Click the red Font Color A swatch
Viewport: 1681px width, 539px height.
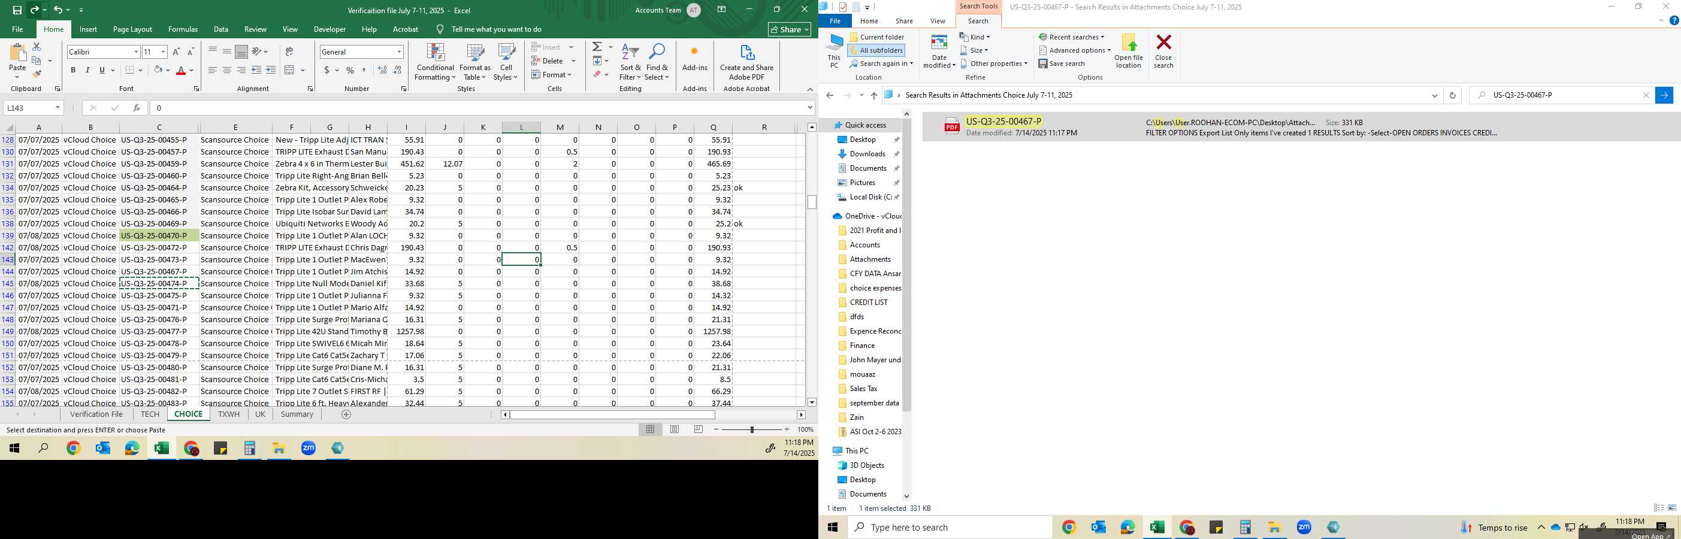181,70
